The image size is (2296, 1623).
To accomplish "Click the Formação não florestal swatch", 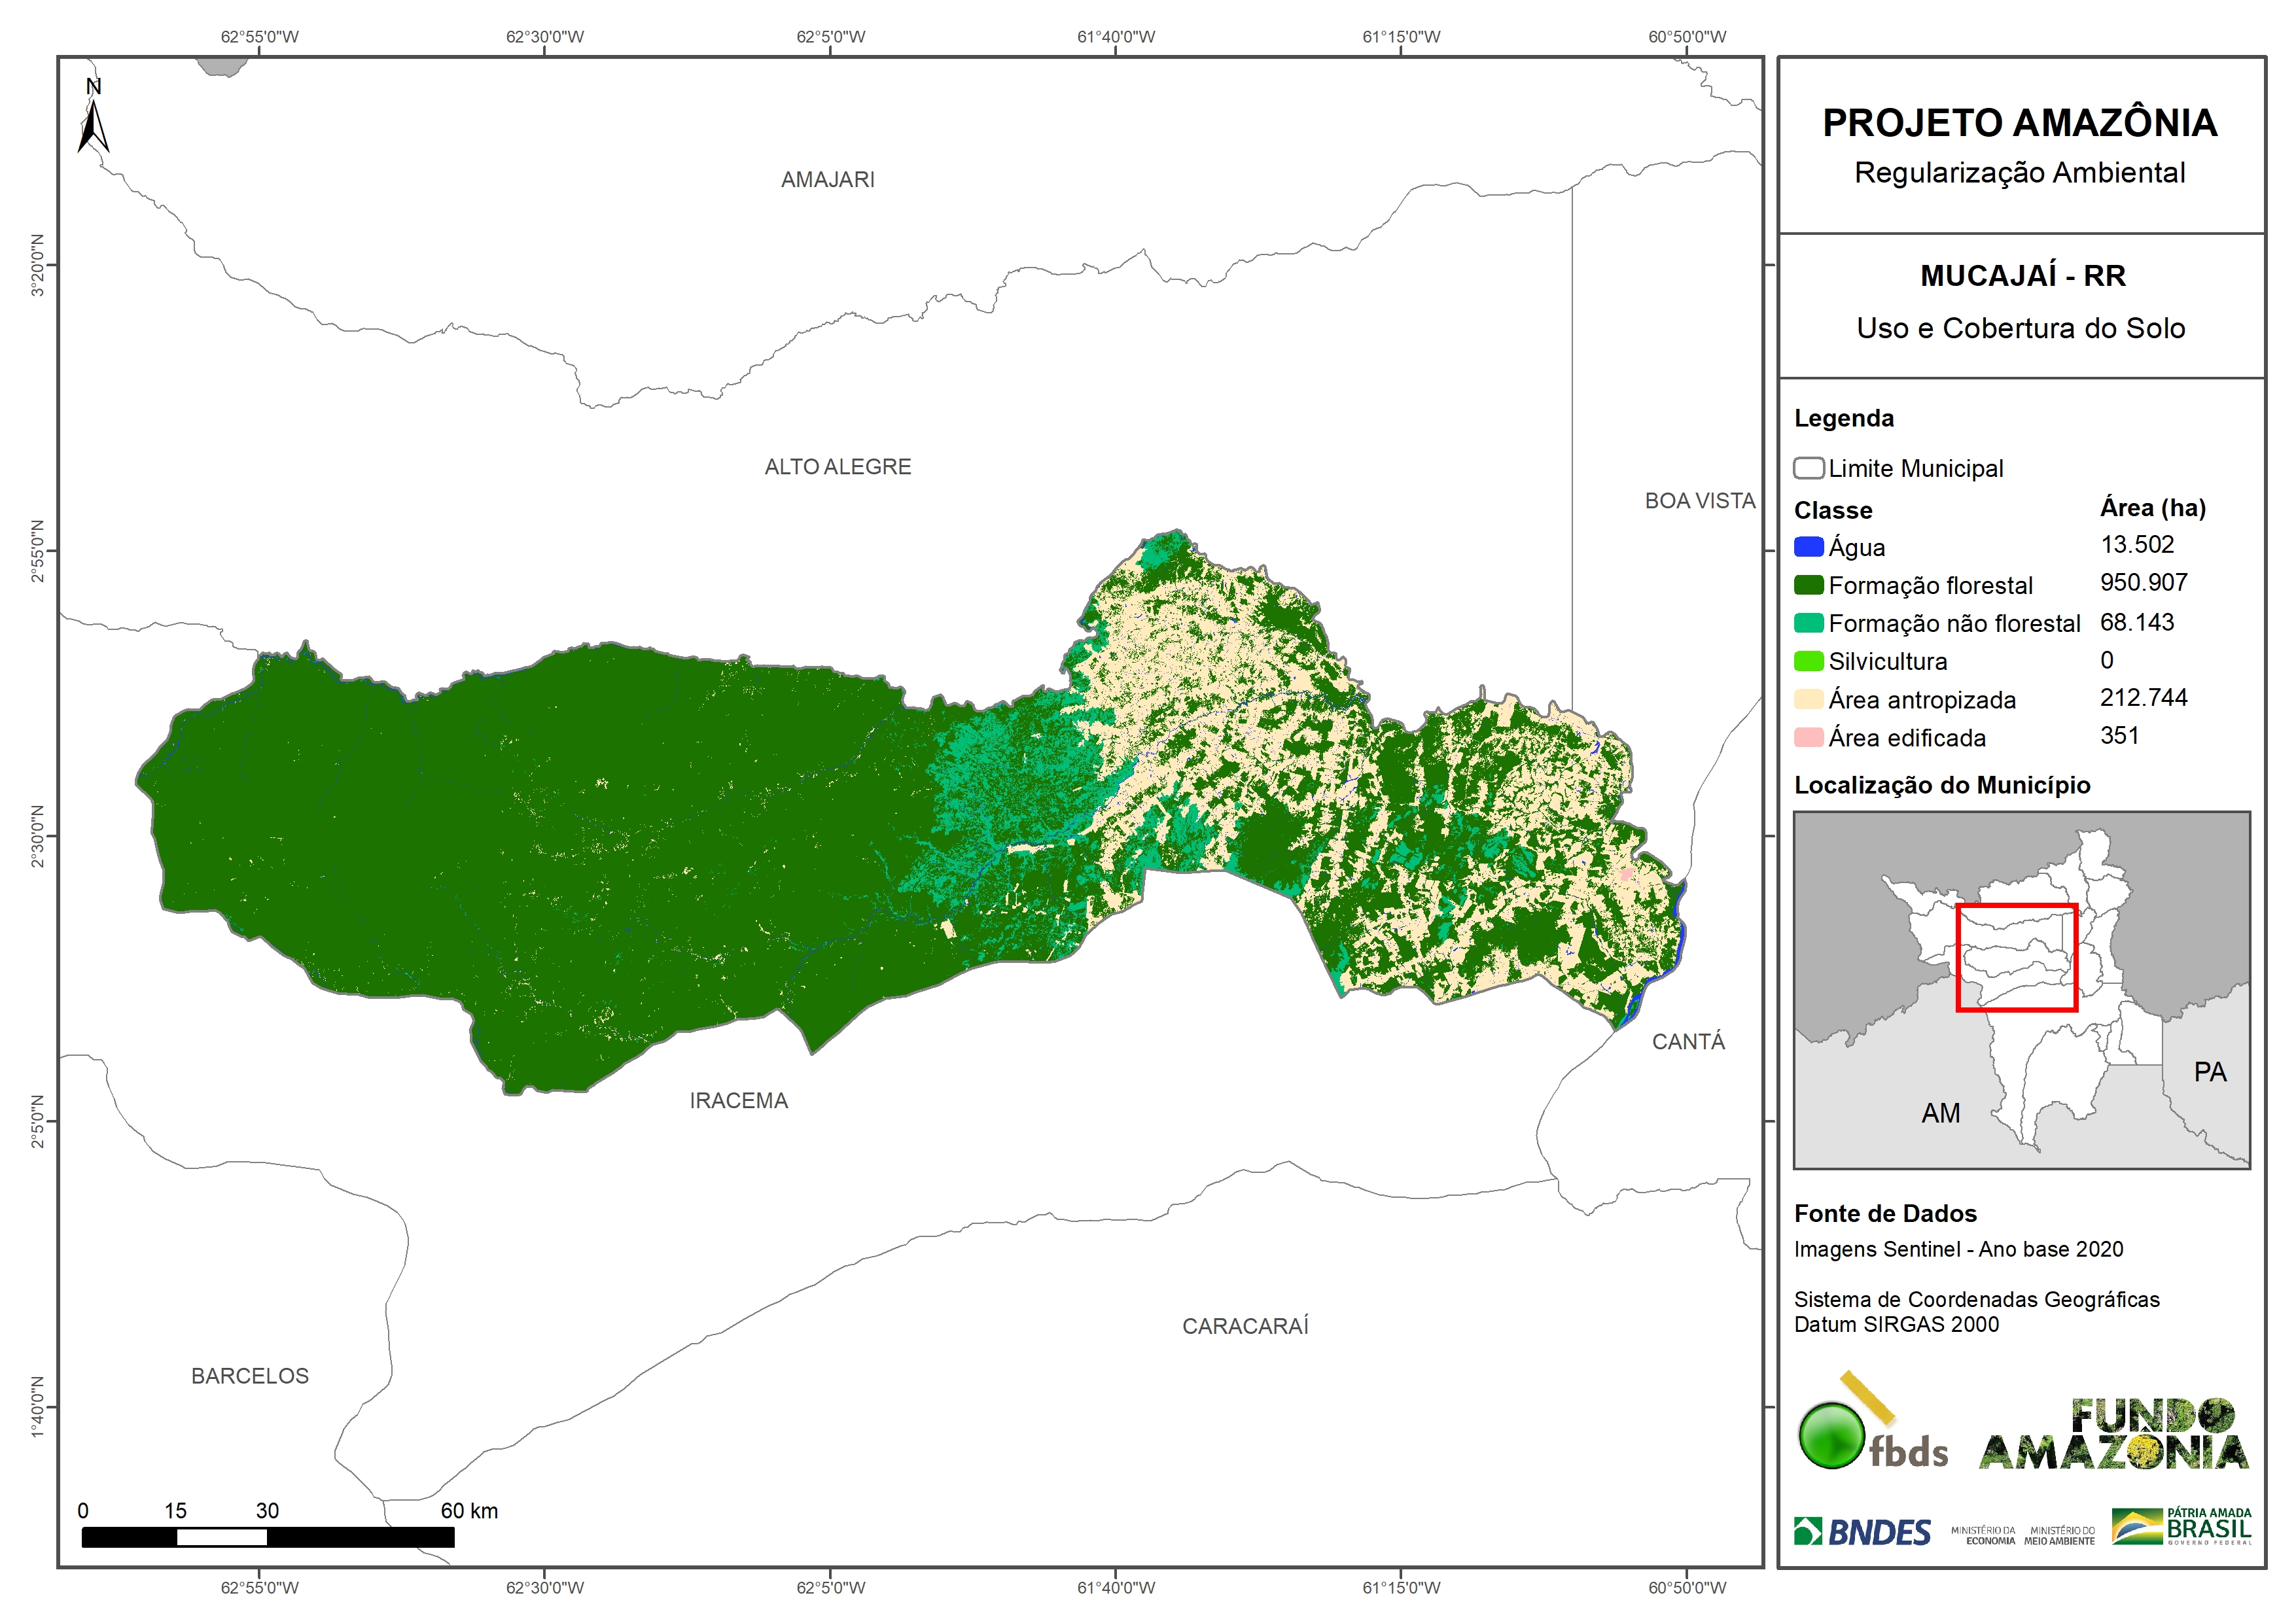I will tap(1808, 623).
